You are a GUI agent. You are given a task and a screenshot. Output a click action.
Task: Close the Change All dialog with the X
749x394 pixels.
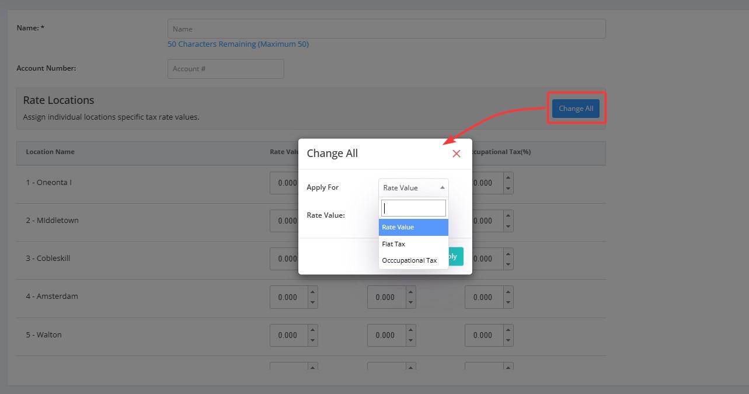click(457, 154)
